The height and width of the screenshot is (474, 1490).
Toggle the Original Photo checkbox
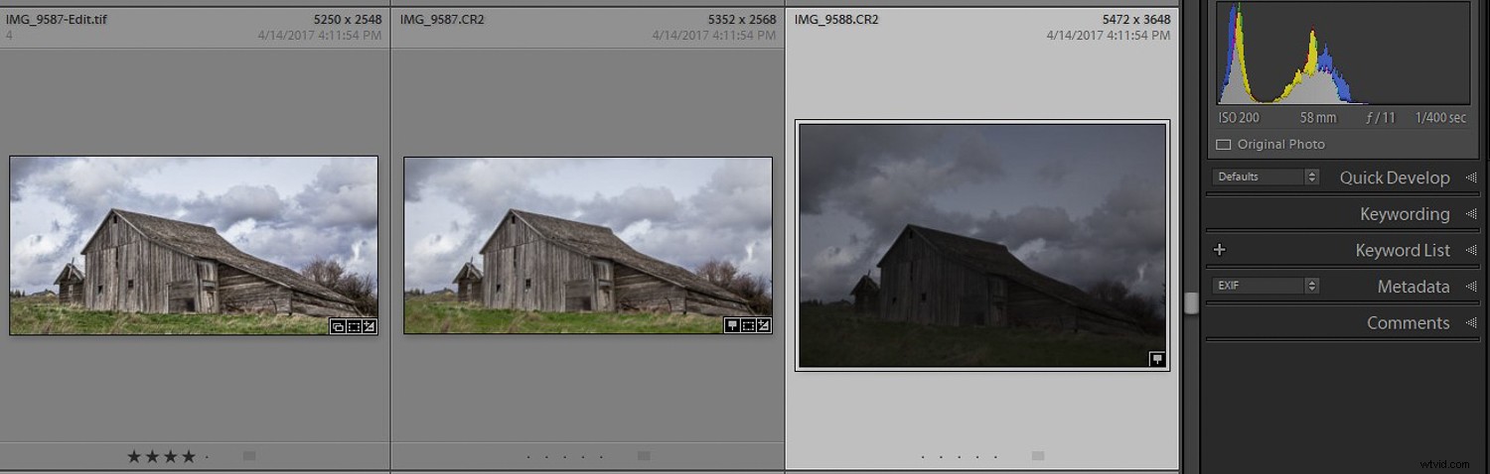pyautogui.click(x=1224, y=144)
